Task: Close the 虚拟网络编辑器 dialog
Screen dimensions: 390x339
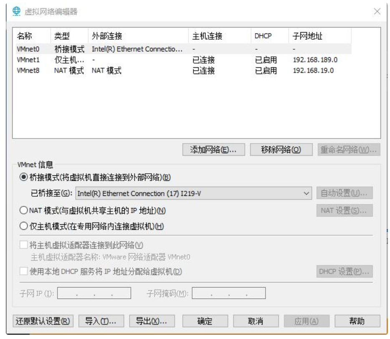Action: (x=377, y=11)
